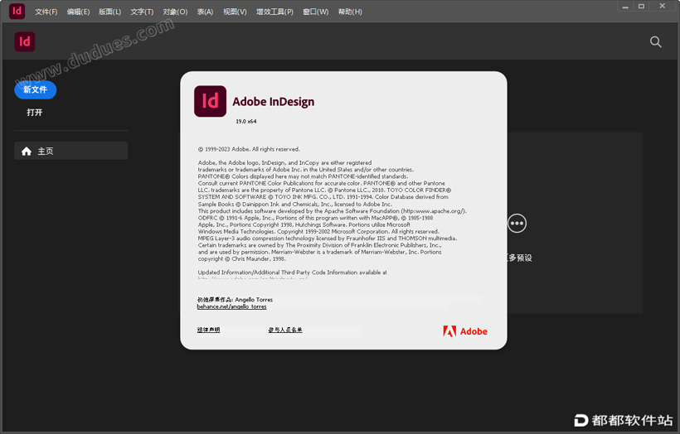The image size is (680, 434).
Task: Click the blue 新文件 button
Action: 35,89
